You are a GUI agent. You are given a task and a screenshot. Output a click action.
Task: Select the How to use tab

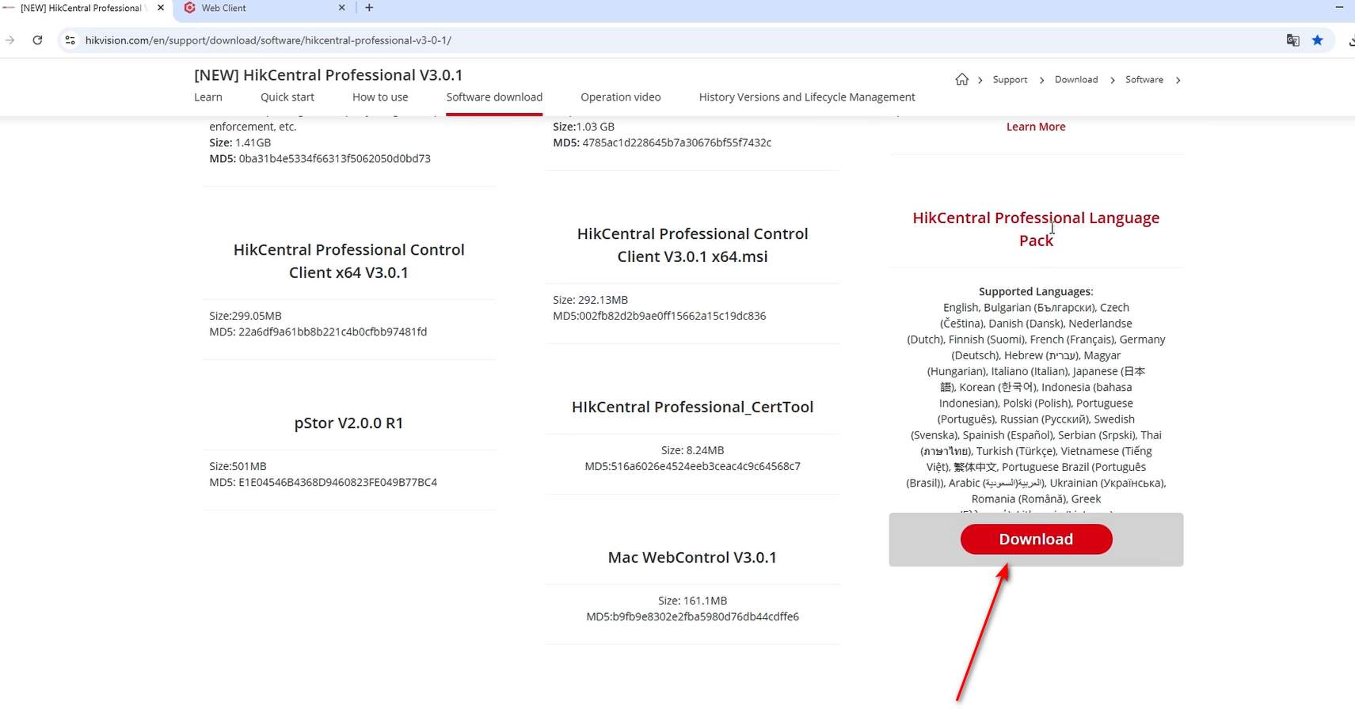pos(380,97)
